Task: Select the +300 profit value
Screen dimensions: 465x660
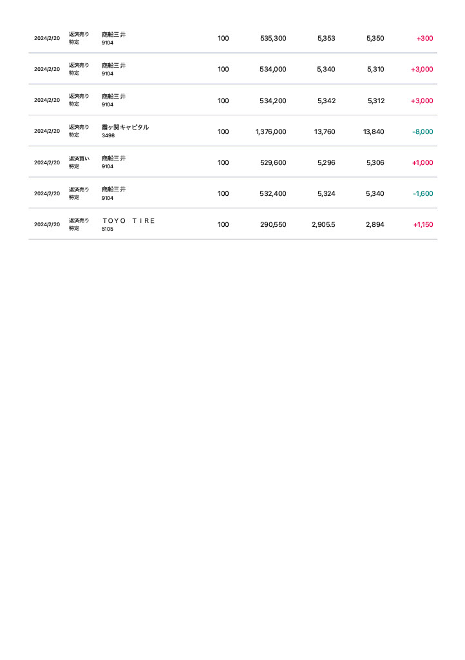Action: click(424, 39)
